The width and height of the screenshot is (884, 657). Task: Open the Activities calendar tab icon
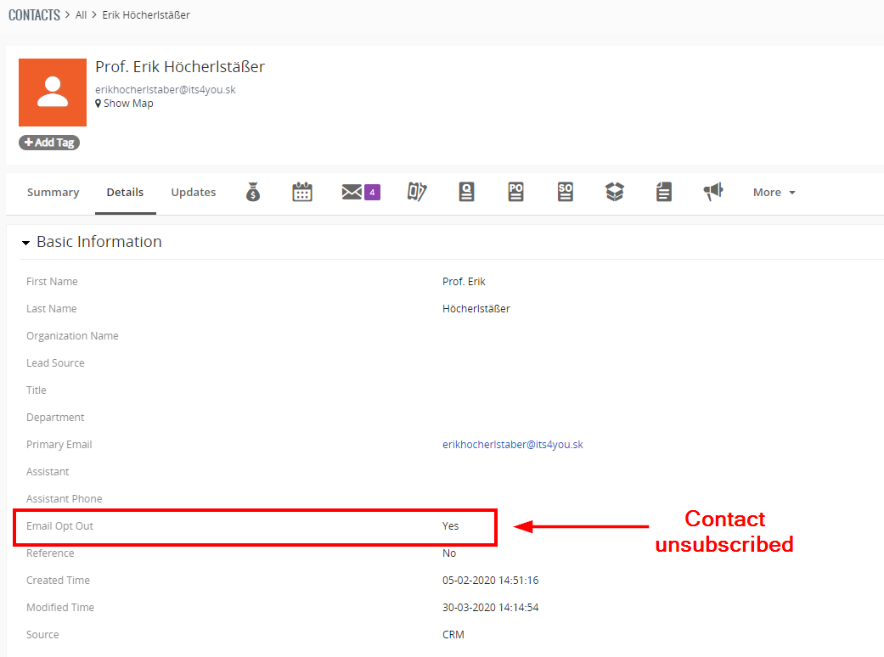click(x=302, y=192)
